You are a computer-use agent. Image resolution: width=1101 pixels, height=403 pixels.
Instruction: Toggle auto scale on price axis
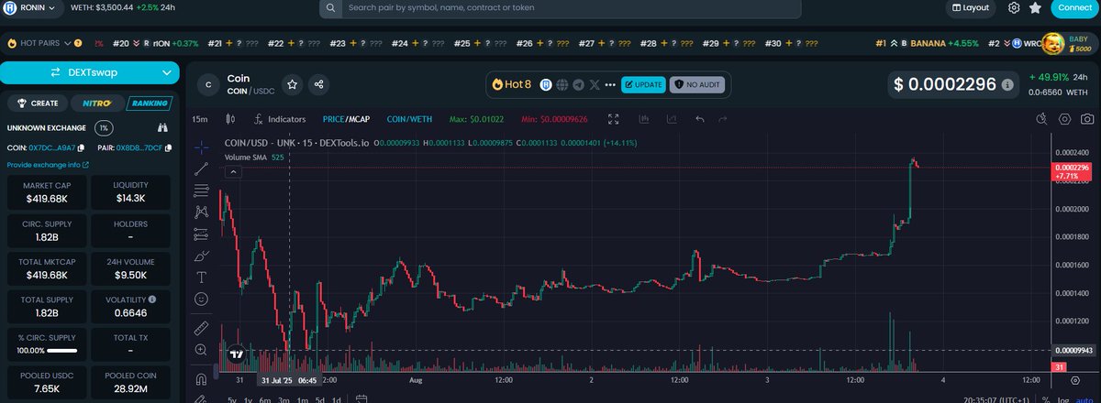tap(1084, 399)
